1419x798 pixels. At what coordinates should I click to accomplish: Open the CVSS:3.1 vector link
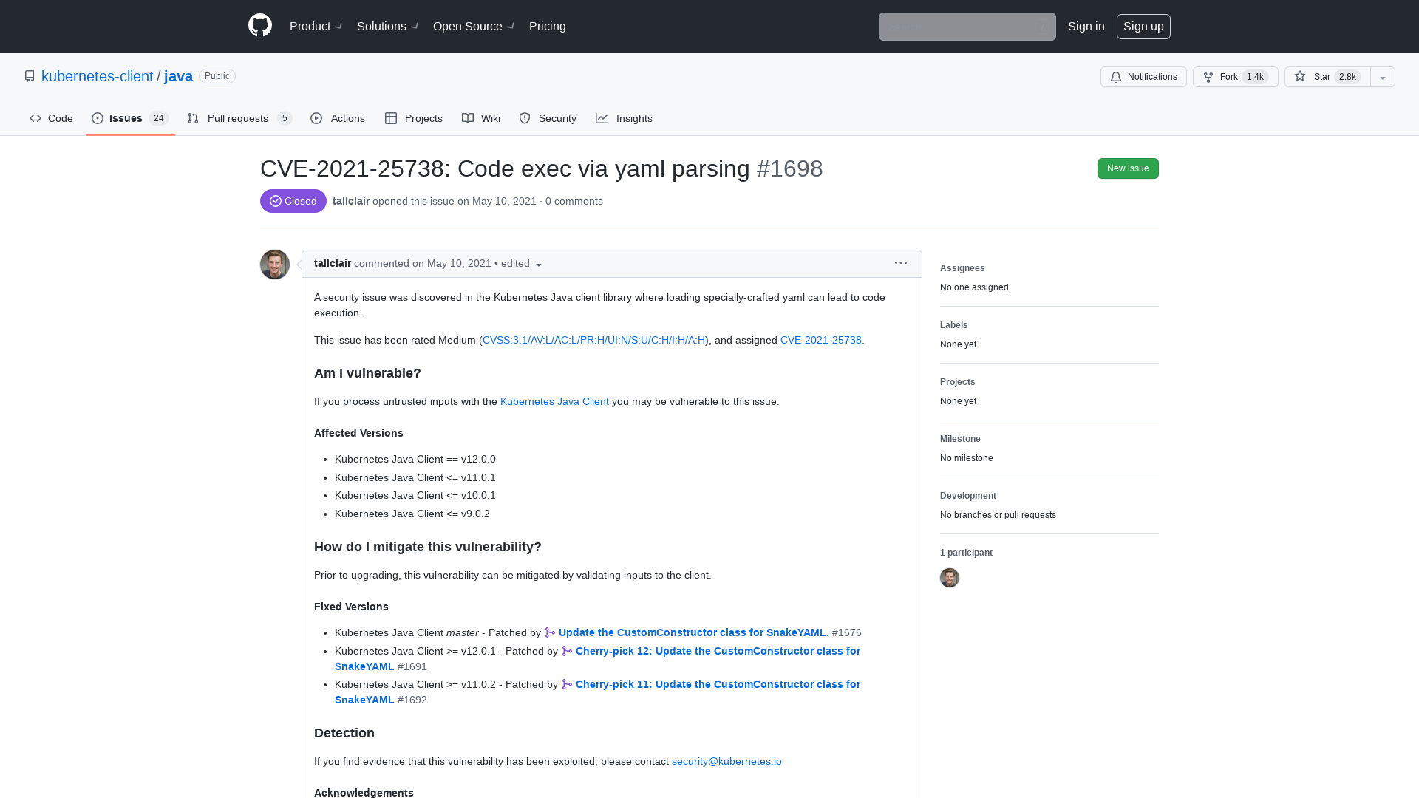[x=593, y=340]
